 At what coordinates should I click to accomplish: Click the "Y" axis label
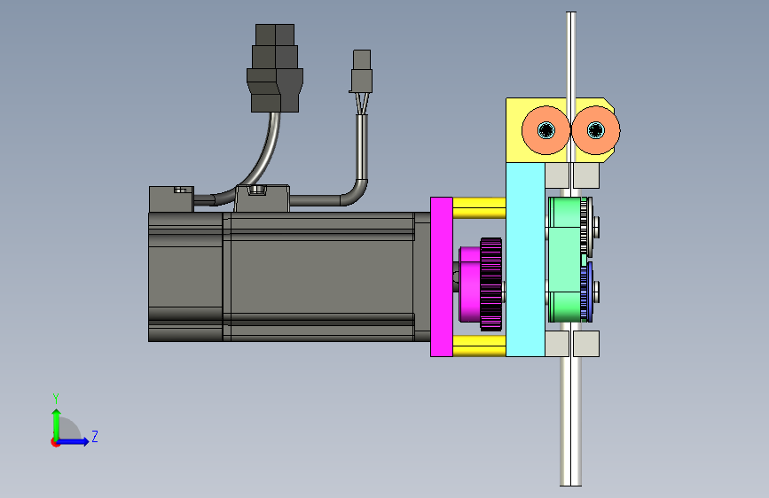[x=56, y=398]
